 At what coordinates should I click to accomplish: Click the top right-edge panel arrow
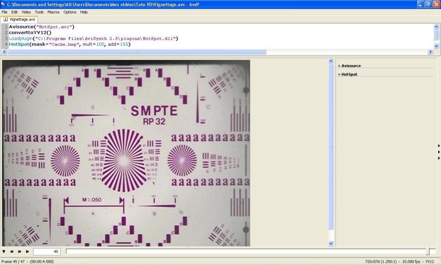pos(439,145)
